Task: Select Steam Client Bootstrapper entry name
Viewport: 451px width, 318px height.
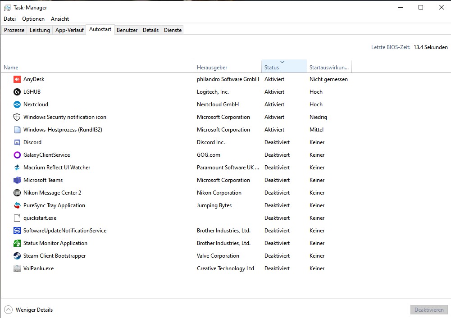Action: pos(55,255)
